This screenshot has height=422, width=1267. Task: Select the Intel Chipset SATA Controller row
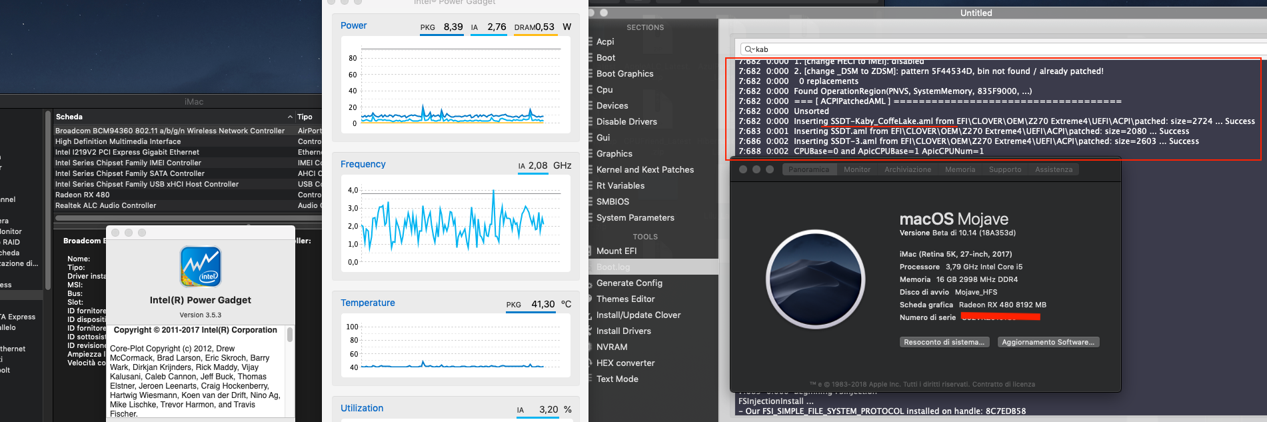click(187, 173)
